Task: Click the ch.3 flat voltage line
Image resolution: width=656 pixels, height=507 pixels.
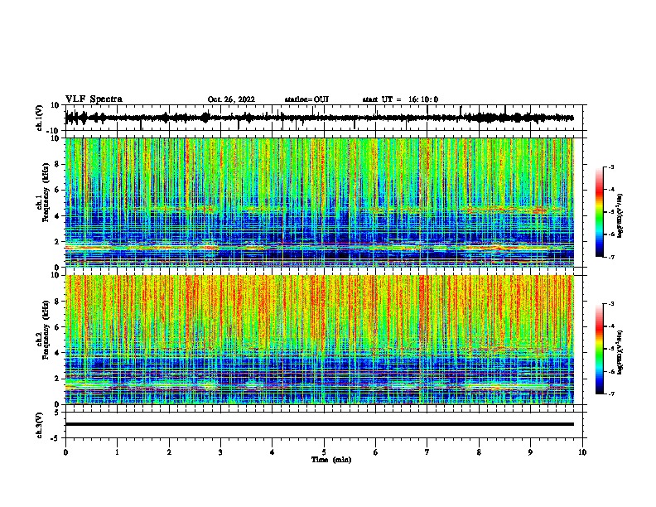Action: click(x=320, y=424)
